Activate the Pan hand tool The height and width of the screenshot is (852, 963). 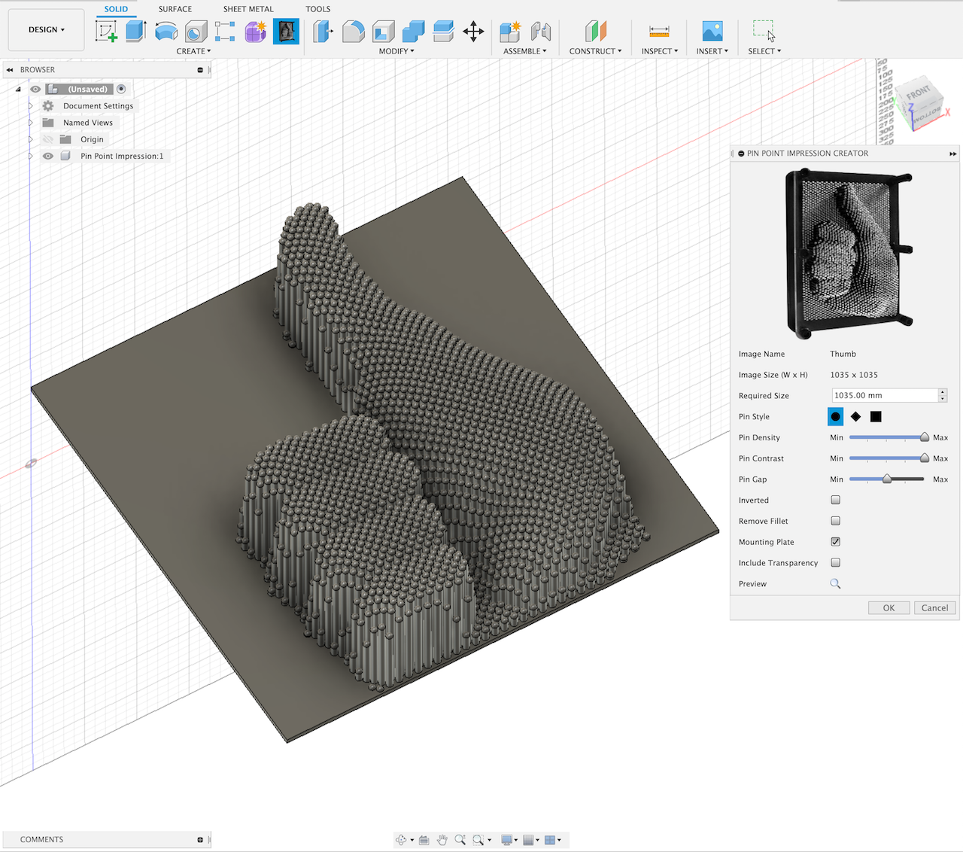click(x=442, y=840)
